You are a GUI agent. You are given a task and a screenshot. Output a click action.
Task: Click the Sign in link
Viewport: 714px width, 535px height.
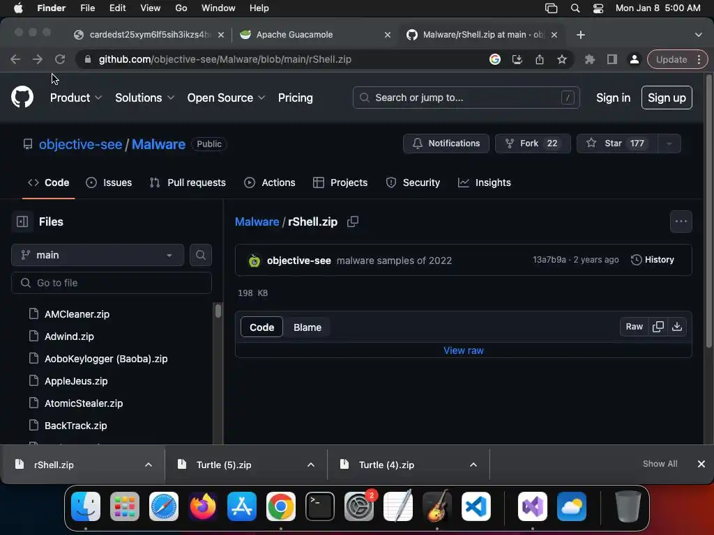pos(613,98)
